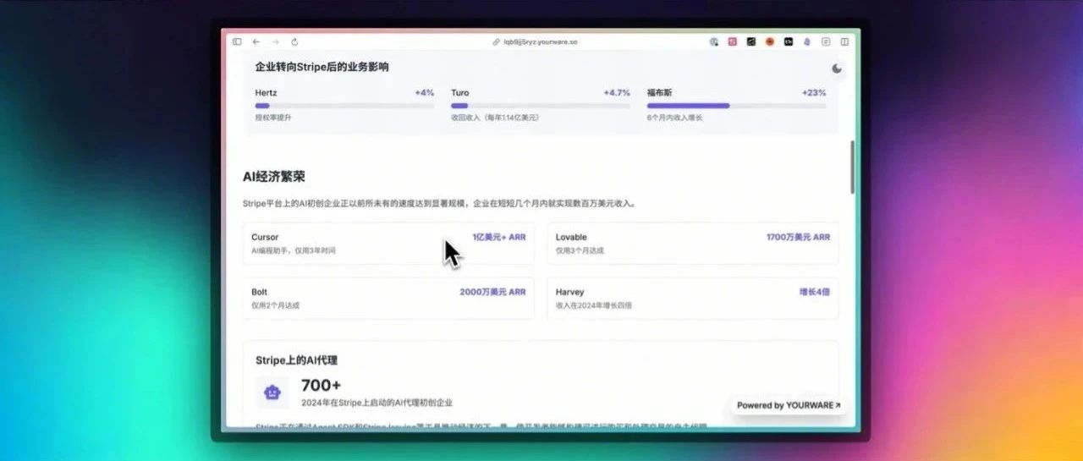Click the Hertz progress bar
1083x461 pixels.
pyautogui.click(x=344, y=106)
